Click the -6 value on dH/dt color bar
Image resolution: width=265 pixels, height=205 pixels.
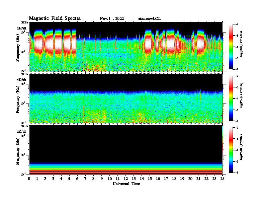pos(237,69)
